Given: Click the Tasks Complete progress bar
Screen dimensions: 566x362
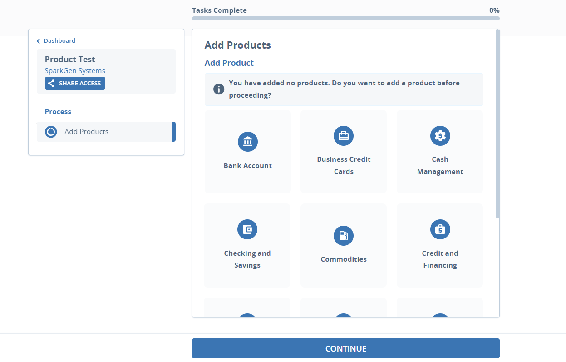Looking at the screenshot, I should [x=345, y=18].
